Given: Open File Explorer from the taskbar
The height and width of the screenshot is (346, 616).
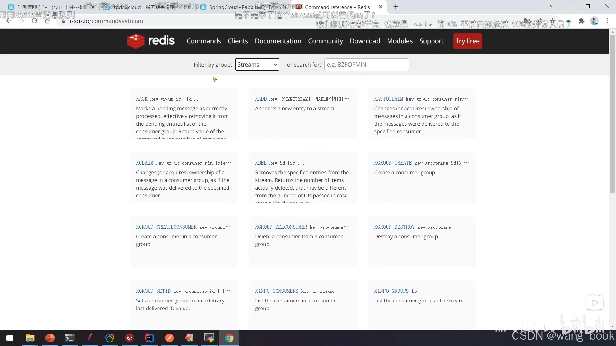Looking at the screenshot, I should coord(30,338).
